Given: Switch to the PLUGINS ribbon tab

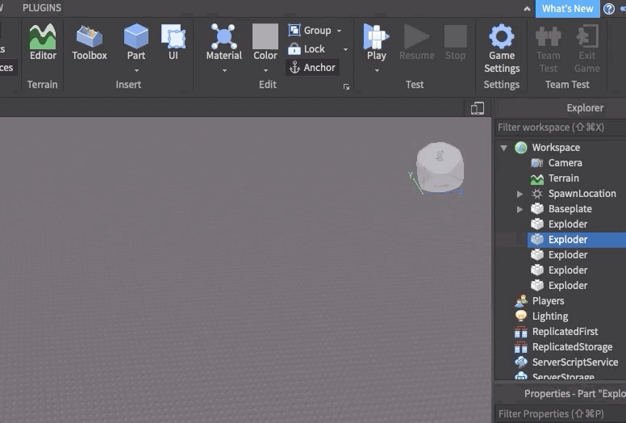Looking at the screenshot, I should (42, 7).
